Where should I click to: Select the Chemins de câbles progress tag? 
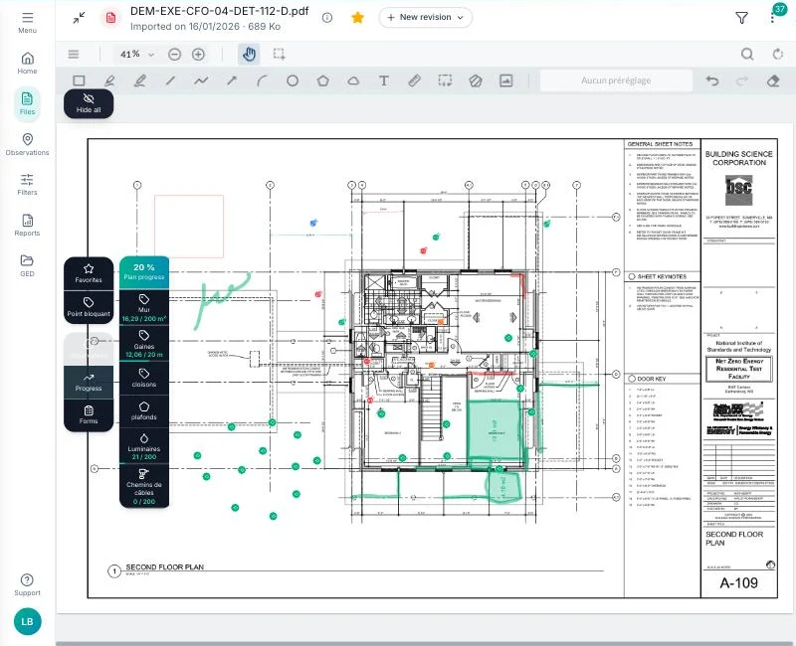[x=144, y=486]
